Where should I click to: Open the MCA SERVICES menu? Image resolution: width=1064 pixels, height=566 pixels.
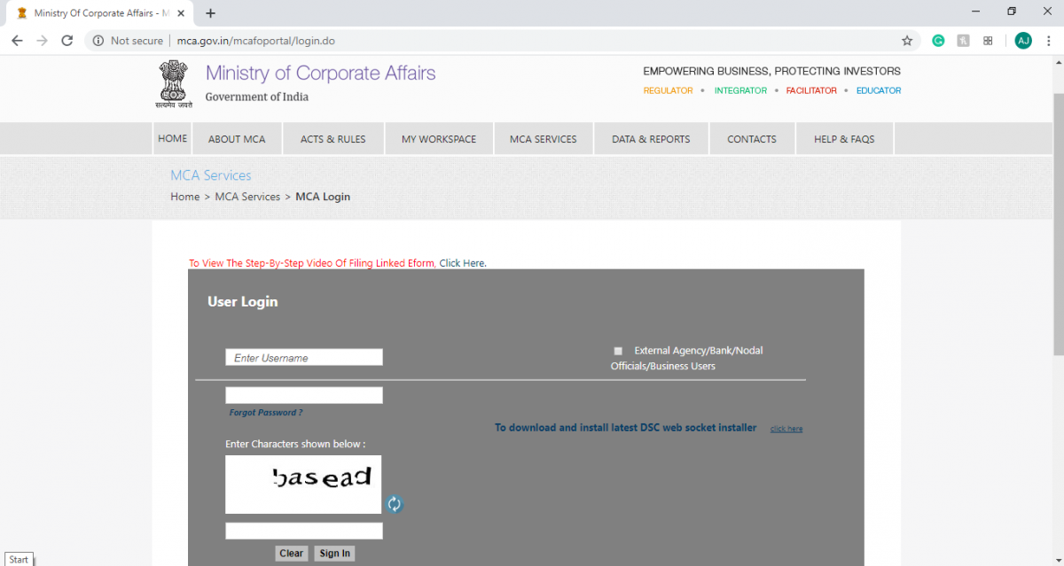coord(543,138)
